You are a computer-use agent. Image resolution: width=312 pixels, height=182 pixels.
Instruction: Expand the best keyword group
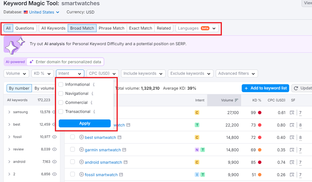click(9, 125)
